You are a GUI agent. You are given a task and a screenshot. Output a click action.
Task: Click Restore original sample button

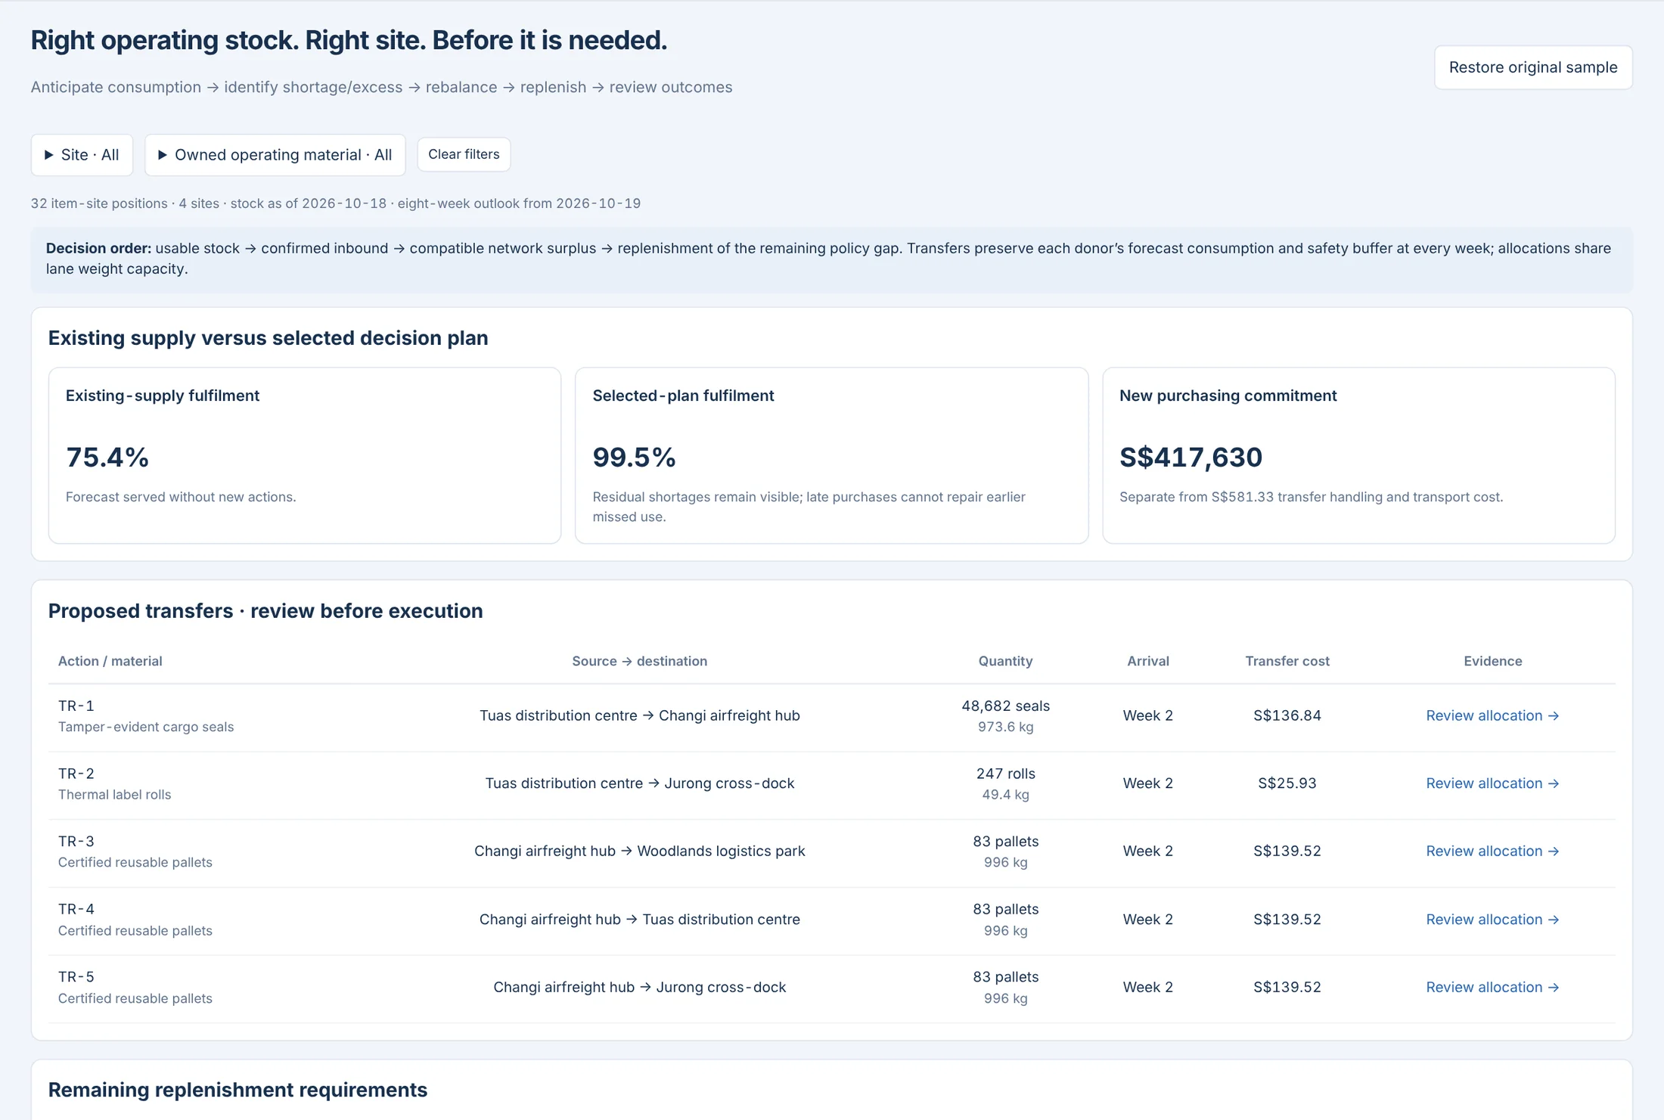coord(1533,67)
